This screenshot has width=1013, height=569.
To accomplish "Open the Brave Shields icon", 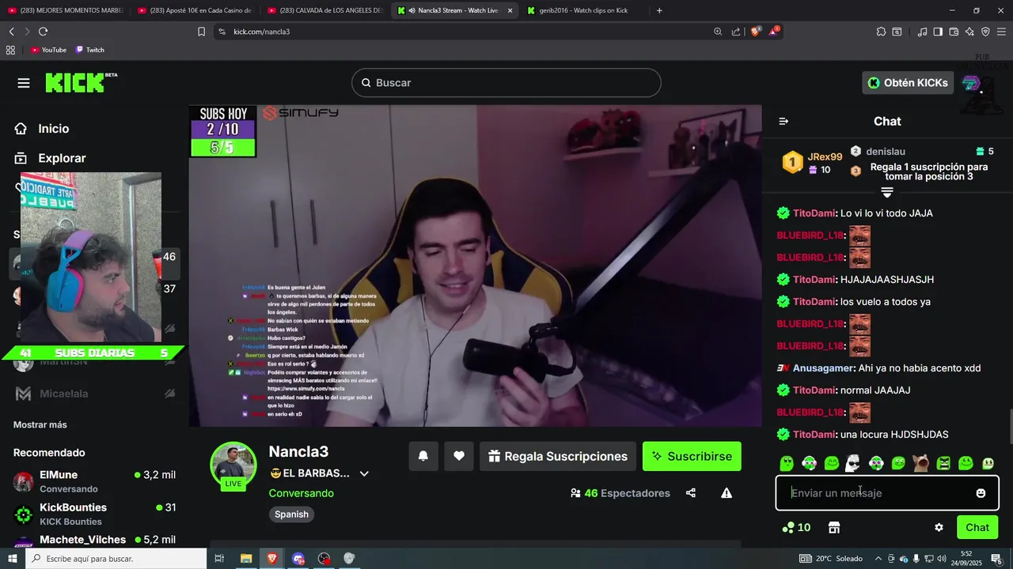I will pyautogui.click(x=755, y=32).
